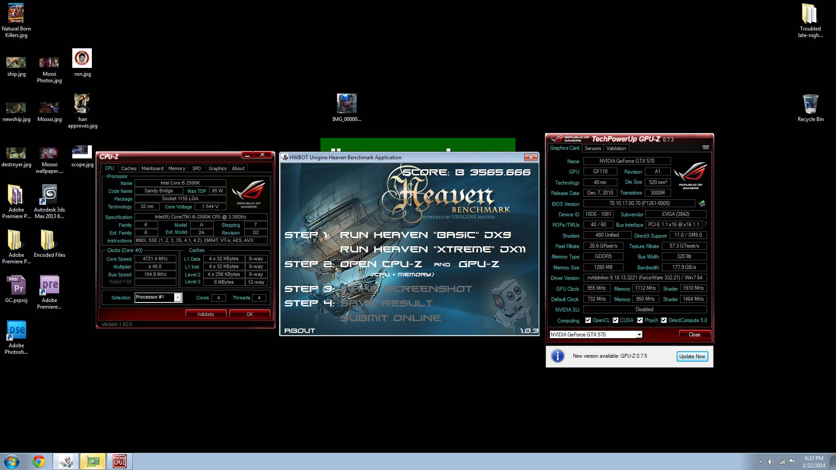Click GPU-Z screenshot camera icon

tap(706, 148)
